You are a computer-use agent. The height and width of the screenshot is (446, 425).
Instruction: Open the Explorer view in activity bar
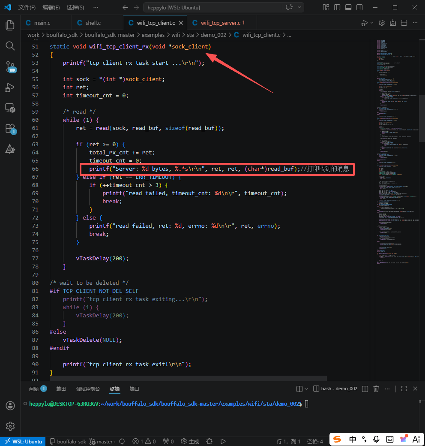point(10,25)
